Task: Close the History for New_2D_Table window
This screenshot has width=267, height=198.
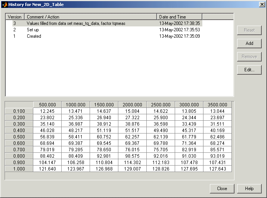Action: [262, 5]
